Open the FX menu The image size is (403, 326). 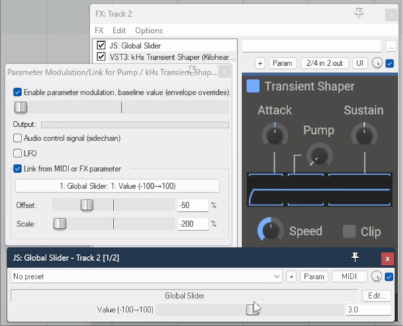pos(99,30)
